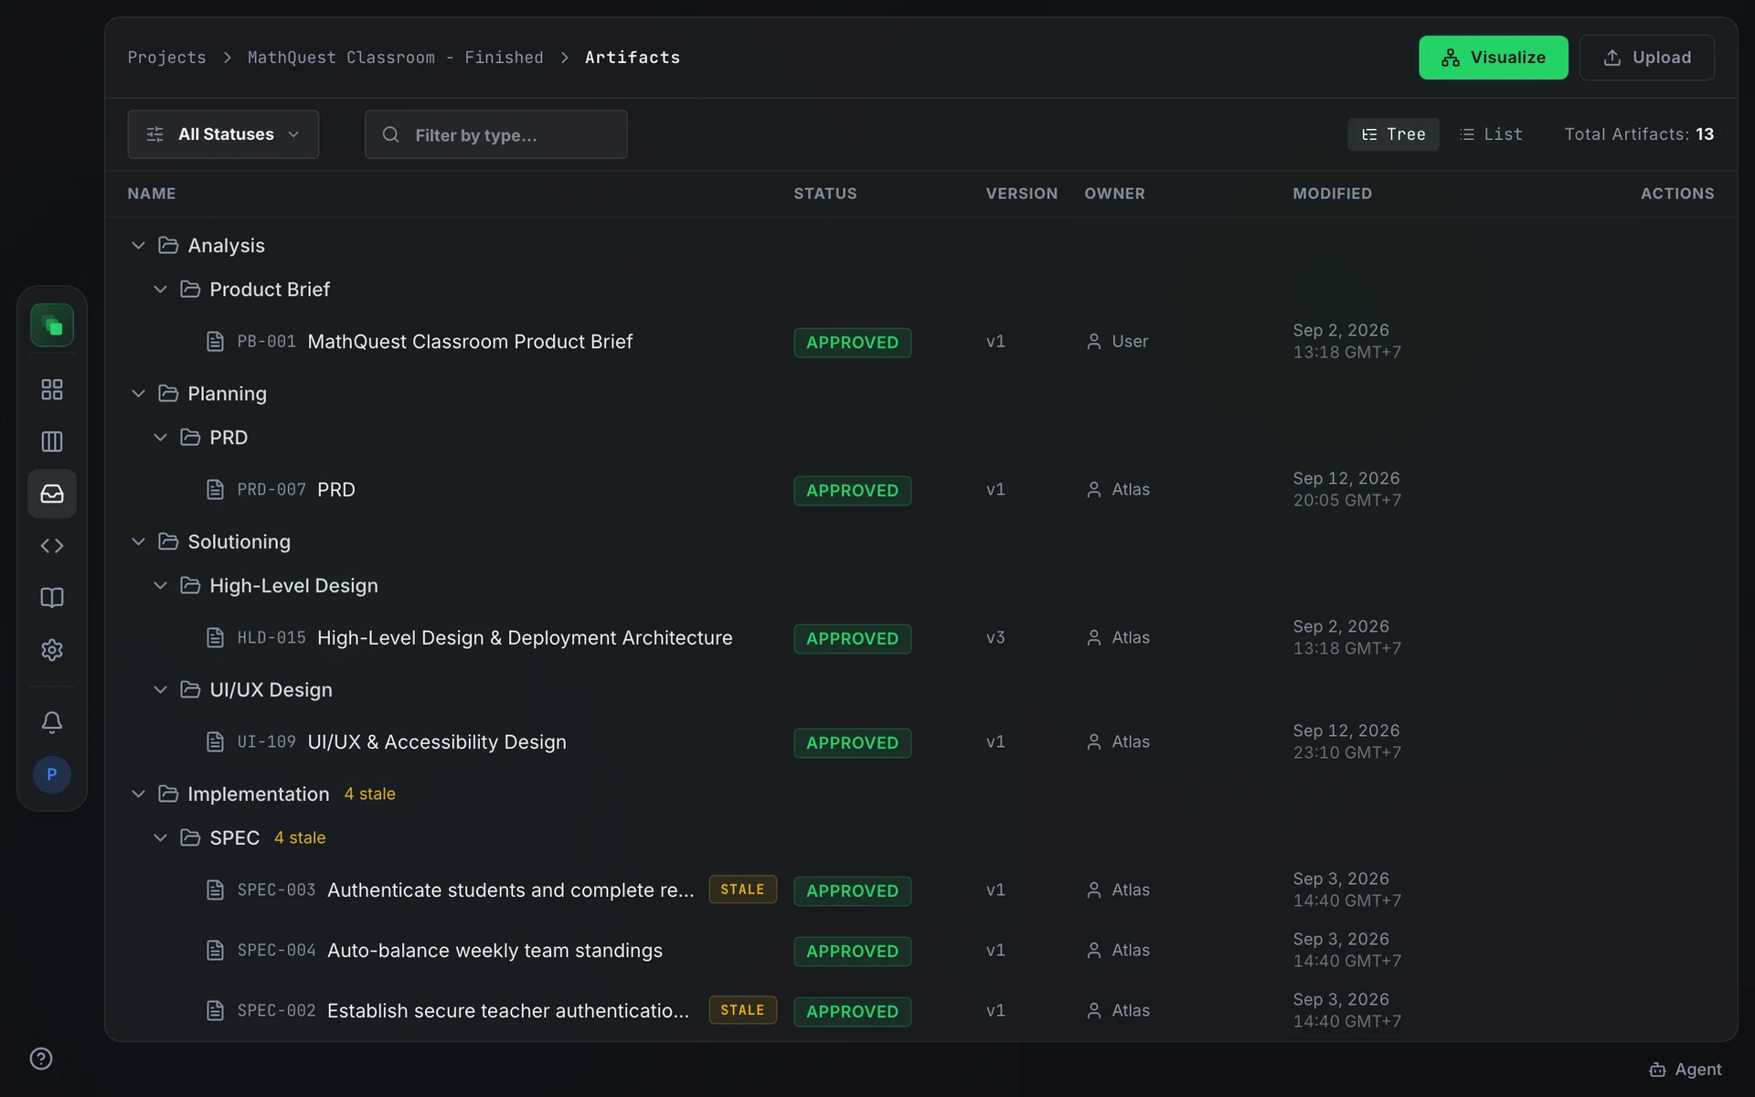Click the v3 version in HLD-015 row
1755x1097 pixels.
[995, 638]
